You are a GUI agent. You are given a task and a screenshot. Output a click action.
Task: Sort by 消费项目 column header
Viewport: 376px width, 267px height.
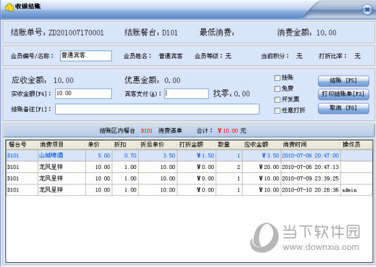[x=61, y=144]
